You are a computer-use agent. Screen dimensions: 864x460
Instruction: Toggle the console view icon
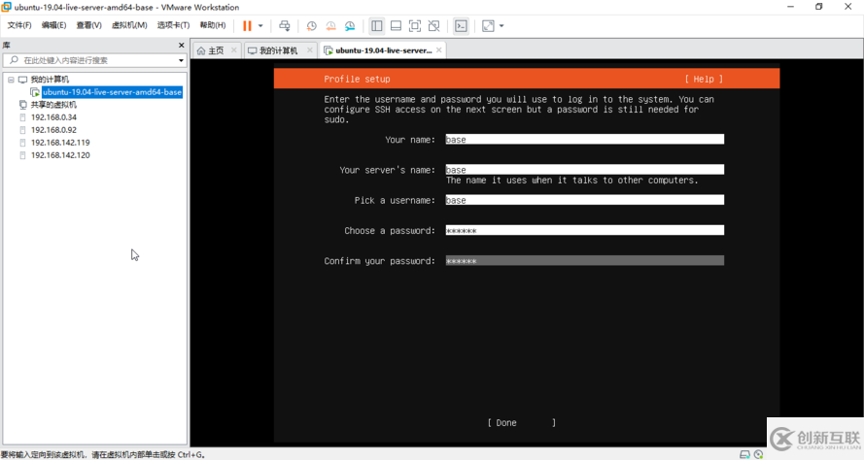tap(462, 26)
